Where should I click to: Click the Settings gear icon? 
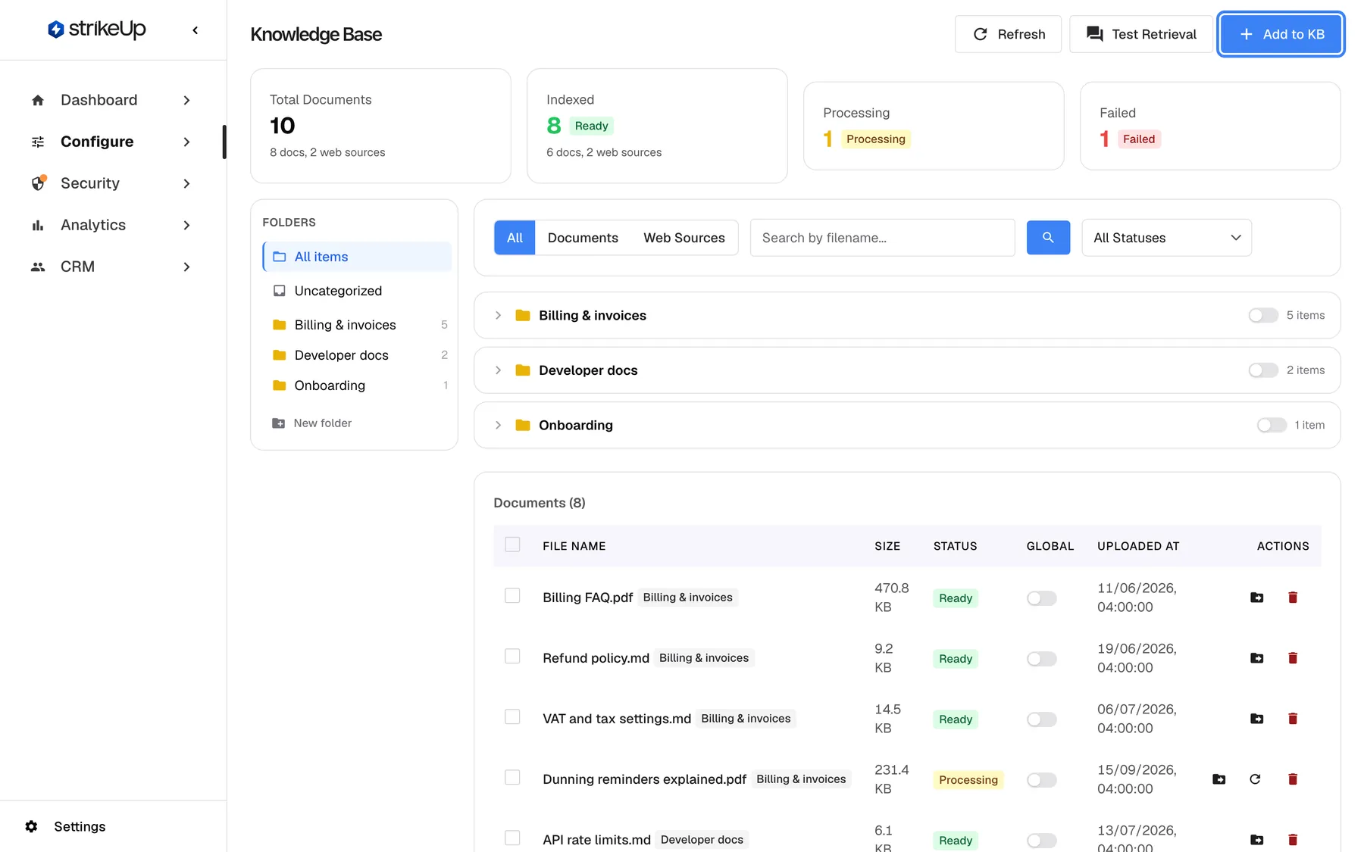point(31,826)
